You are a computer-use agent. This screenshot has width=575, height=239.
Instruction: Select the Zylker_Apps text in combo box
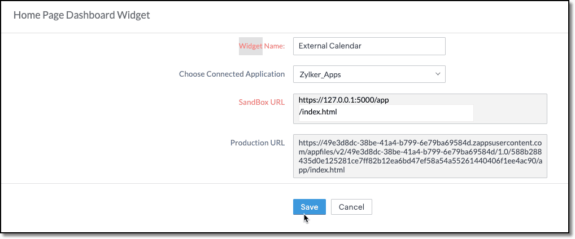pos(320,74)
